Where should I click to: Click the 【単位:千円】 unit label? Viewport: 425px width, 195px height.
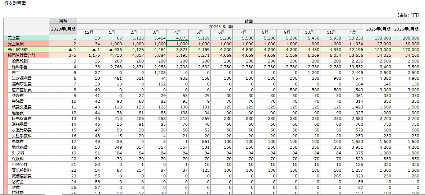click(408, 15)
